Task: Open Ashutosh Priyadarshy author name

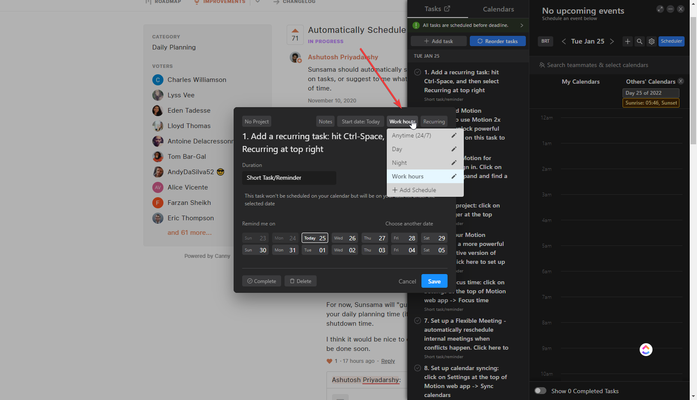Action: coord(343,57)
